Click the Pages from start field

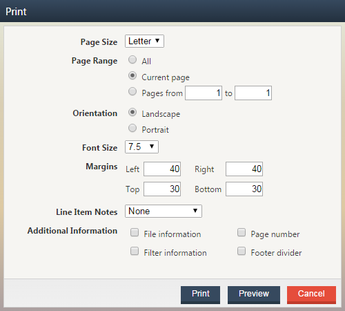point(204,93)
